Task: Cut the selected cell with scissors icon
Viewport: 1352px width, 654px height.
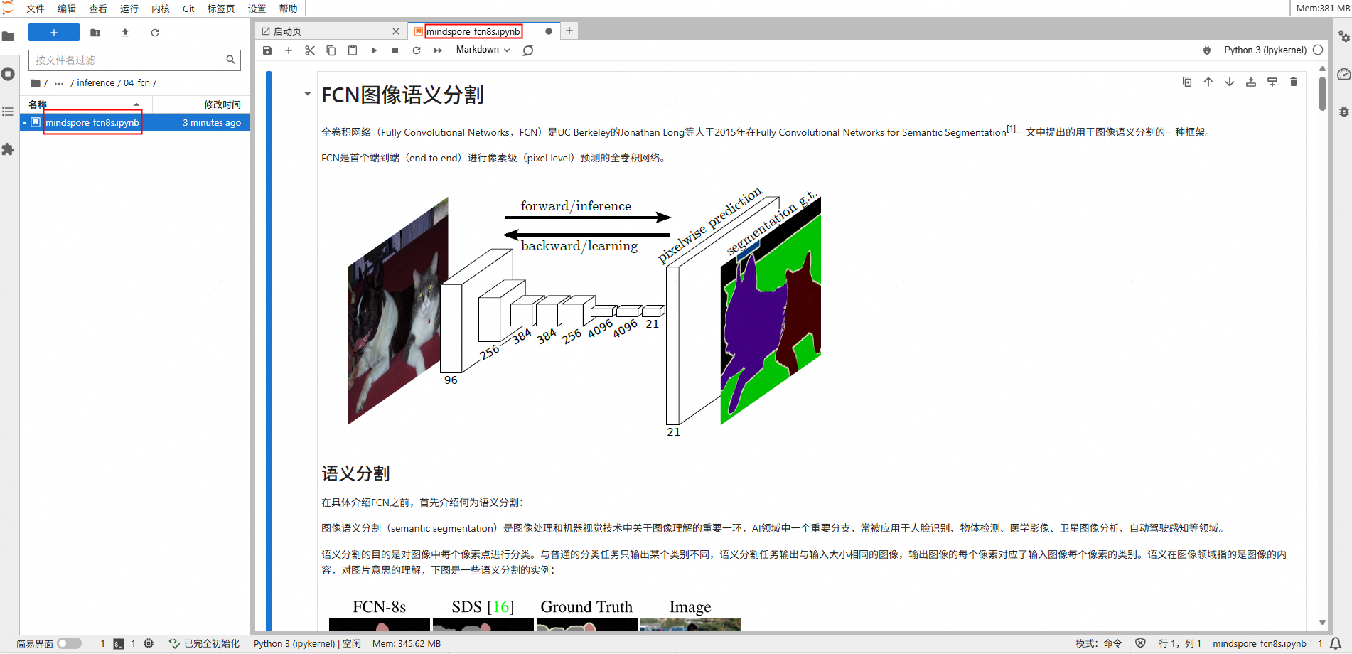Action: (309, 50)
